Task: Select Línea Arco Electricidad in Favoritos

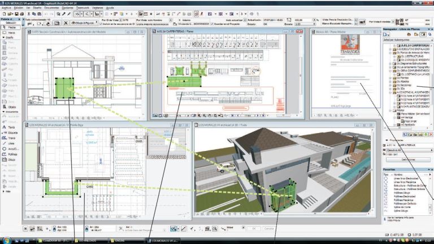Action: pos(406,179)
